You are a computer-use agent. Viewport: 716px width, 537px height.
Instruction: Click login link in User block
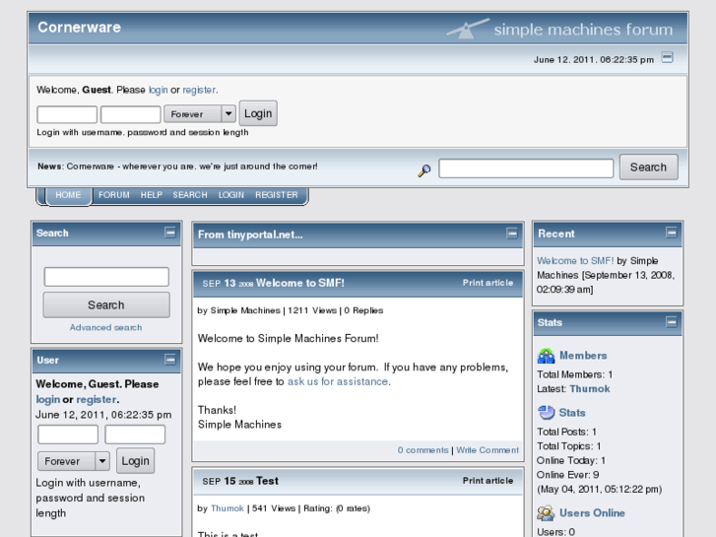coord(48,399)
